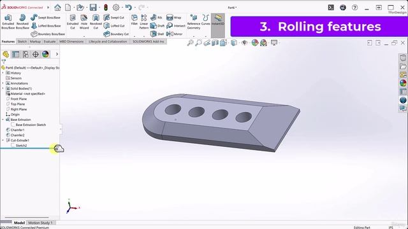Select the Revolved Boss/Base tool
This screenshot has height=229, width=408.
click(22, 22)
